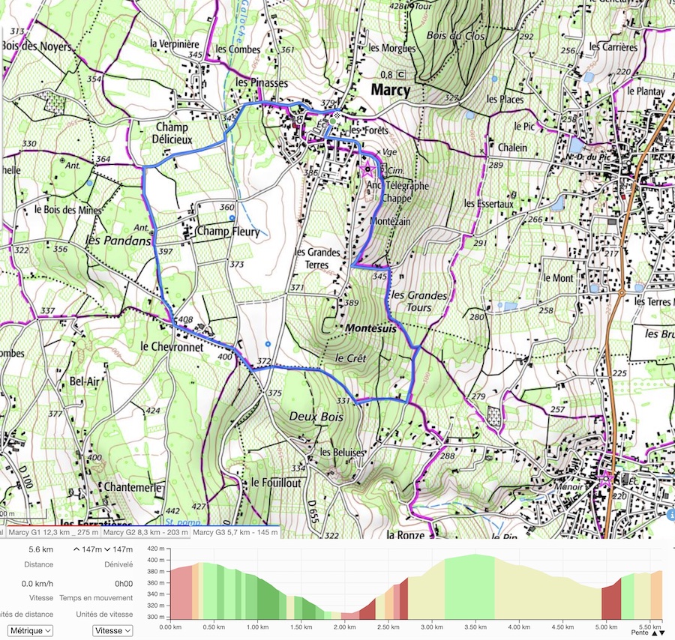Click the star marker near Anc. Télégraphe Chappe
Image resolution: width=675 pixels, height=640 pixels.
coord(367,169)
